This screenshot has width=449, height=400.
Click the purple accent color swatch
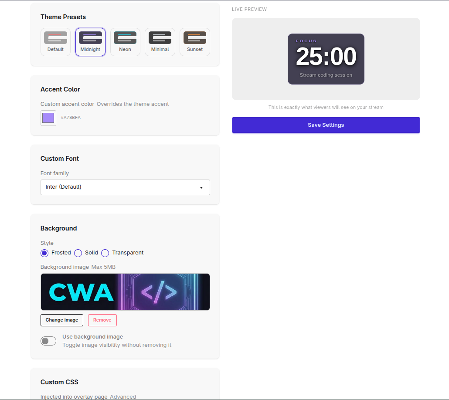click(x=48, y=118)
